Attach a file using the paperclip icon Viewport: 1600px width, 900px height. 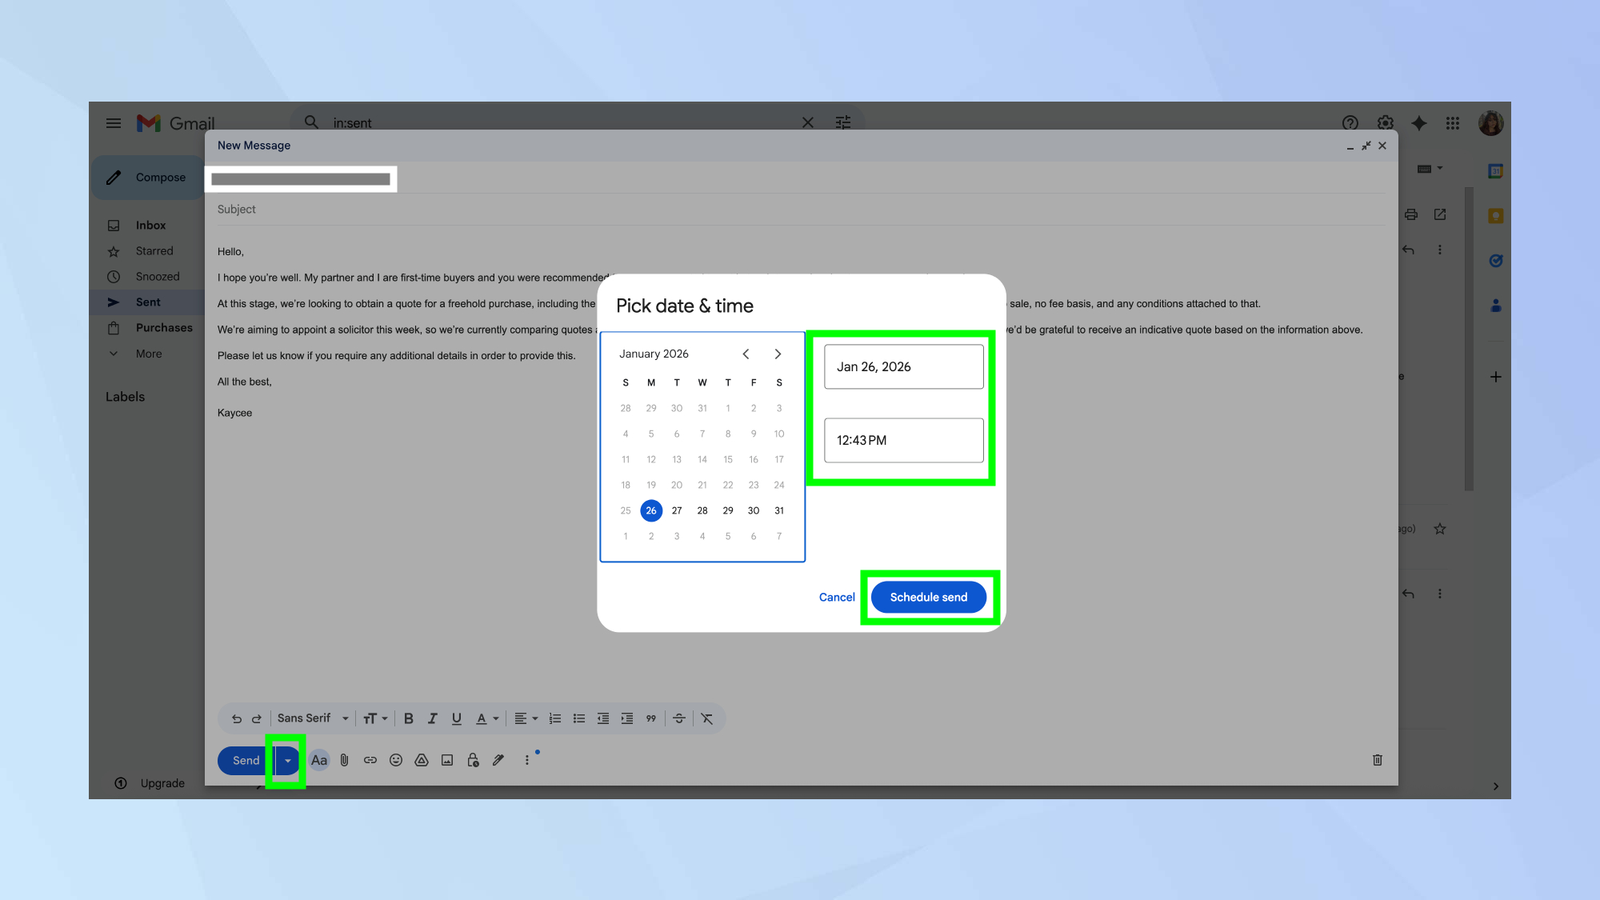[345, 760]
